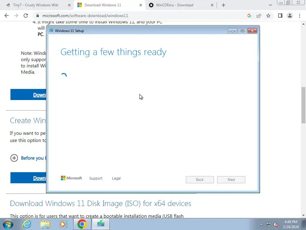The height and width of the screenshot is (230, 306).
Task: Expand the 'Before you begin' plus icon
Action: [x=14, y=158]
